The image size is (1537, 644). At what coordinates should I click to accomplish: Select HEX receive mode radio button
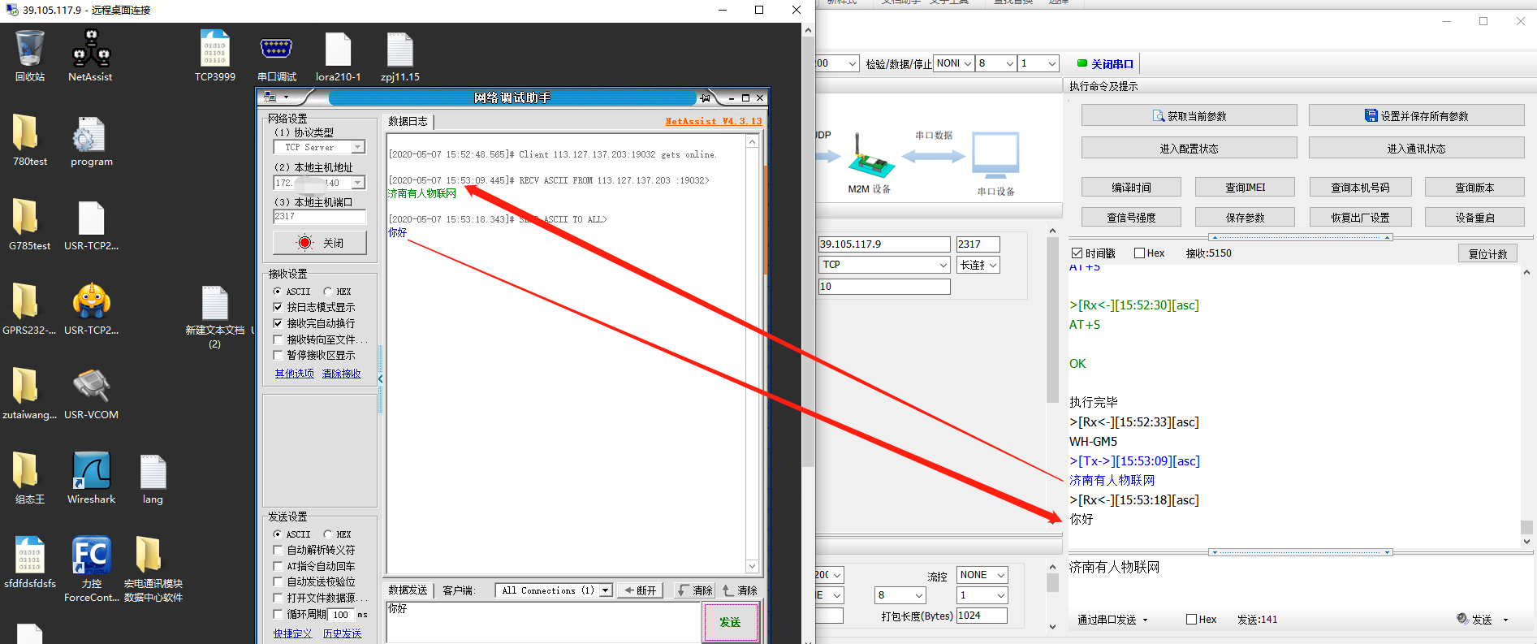click(328, 292)
